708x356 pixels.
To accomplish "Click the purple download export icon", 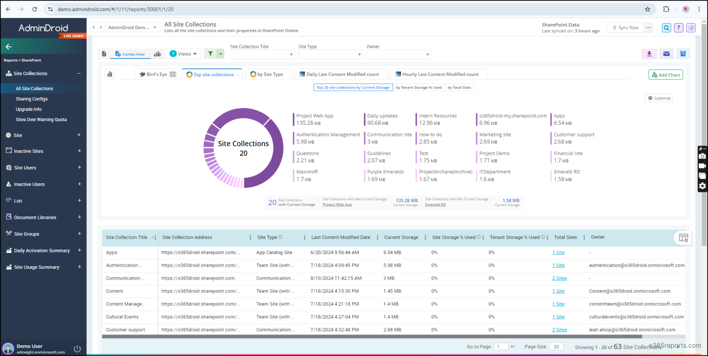I will [x=649, y=54].
